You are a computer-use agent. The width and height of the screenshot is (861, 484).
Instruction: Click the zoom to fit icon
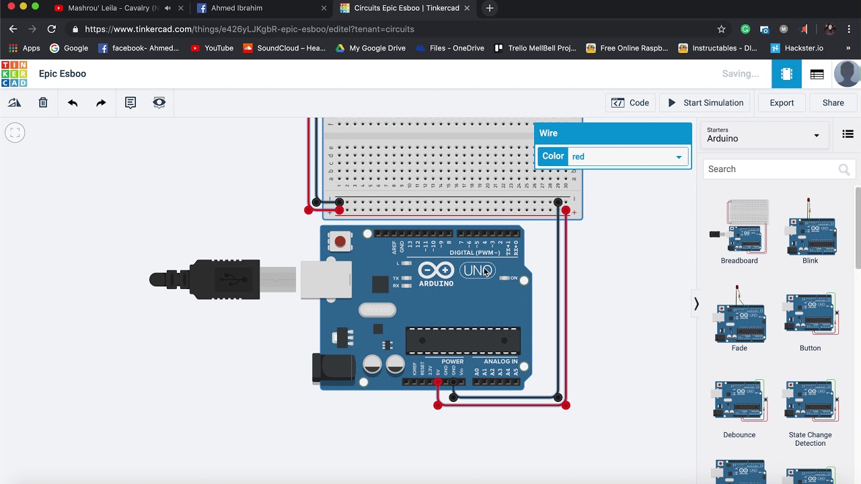click(x=15, y=133)
